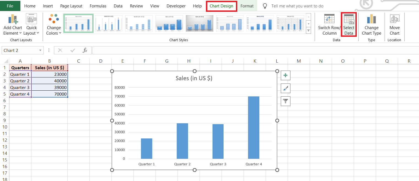Select the fourth chart style thumbnail
419x181 pixels.
click(x=169, y=23)
